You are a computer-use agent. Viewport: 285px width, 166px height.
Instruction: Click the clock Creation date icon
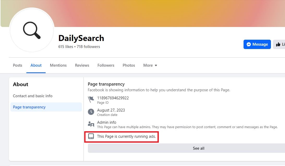pos(91,112)
